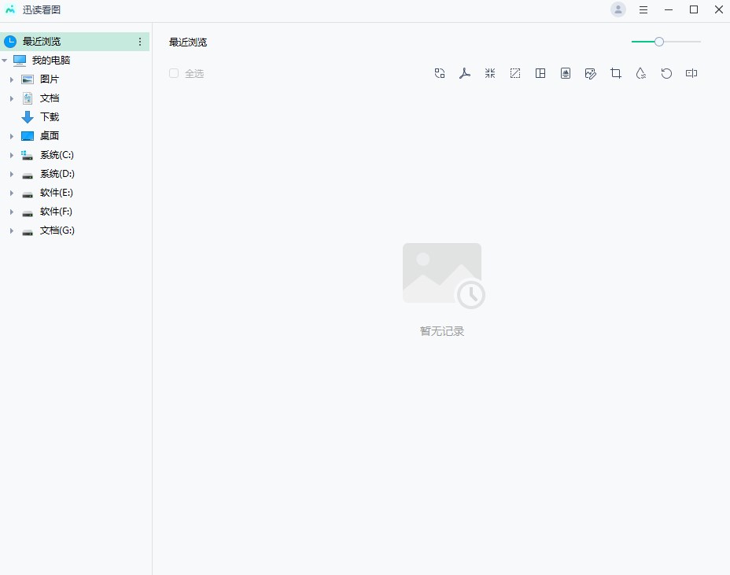
Task: Click the user account avatar
Action: click(x=618, y=10)
